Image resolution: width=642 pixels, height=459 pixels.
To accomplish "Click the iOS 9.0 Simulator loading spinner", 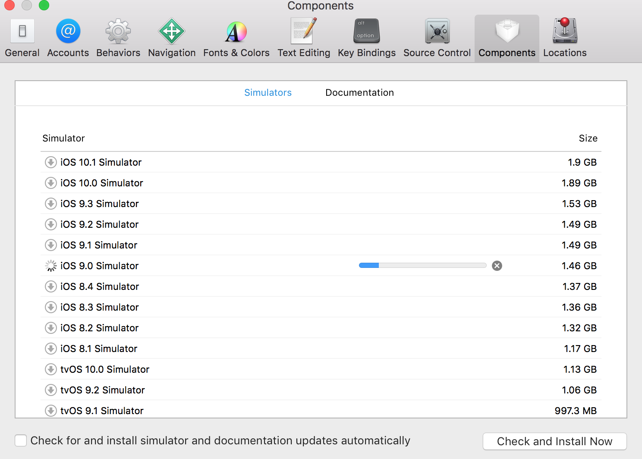I will tap(51, 266).
